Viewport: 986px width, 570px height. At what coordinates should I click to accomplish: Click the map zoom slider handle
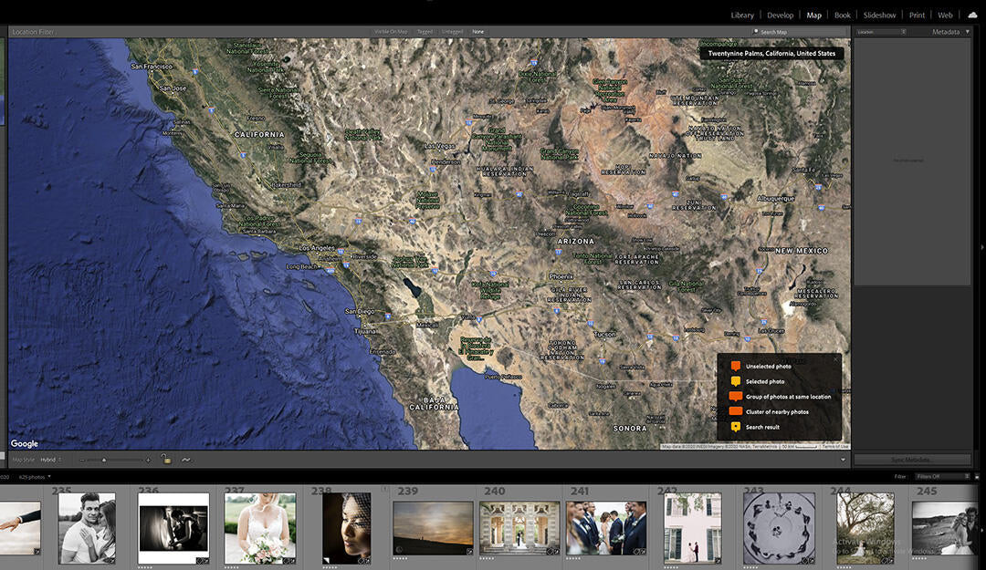104,460
